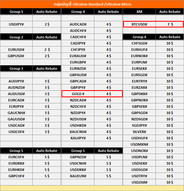The image size is (184, 191).
Task: Select the highlighted GOLD # cell
Action: point(78,94)
